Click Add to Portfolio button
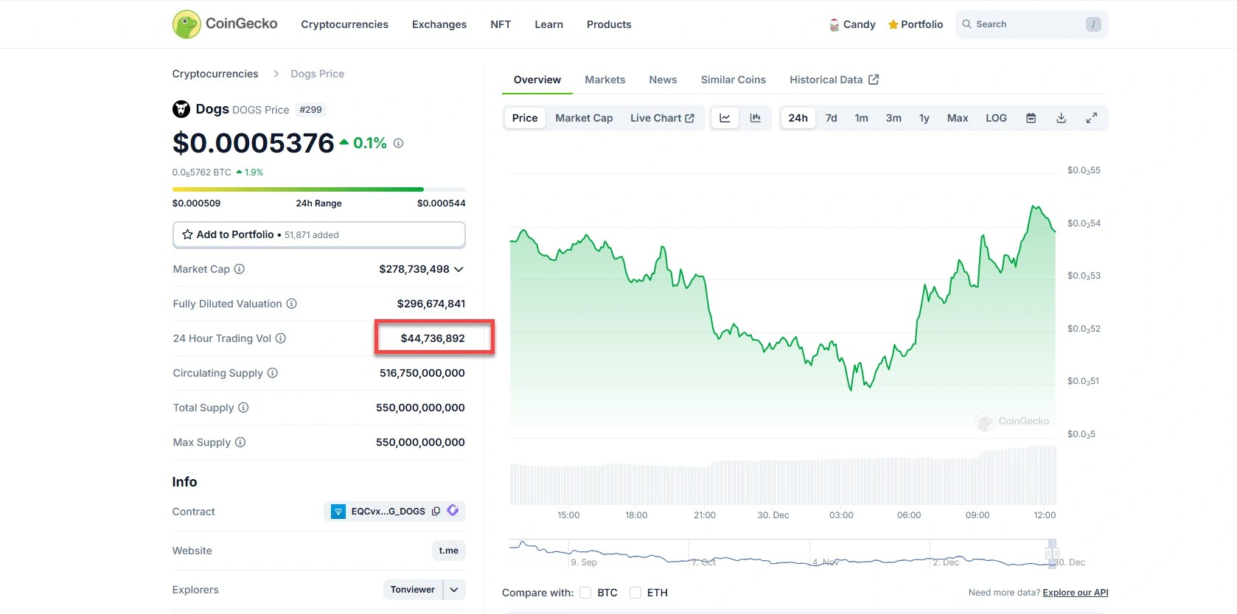 tap(318, 234)
